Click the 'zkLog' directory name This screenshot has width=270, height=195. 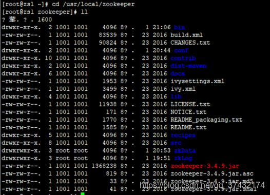point(183,159)
